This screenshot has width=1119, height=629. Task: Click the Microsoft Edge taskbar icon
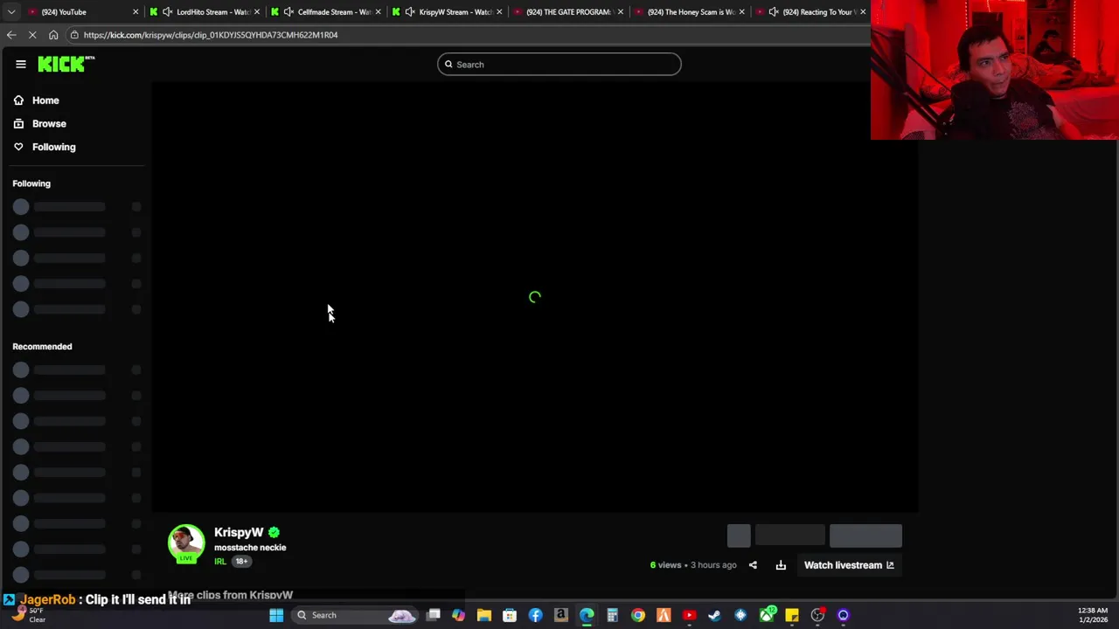point(587,615)
